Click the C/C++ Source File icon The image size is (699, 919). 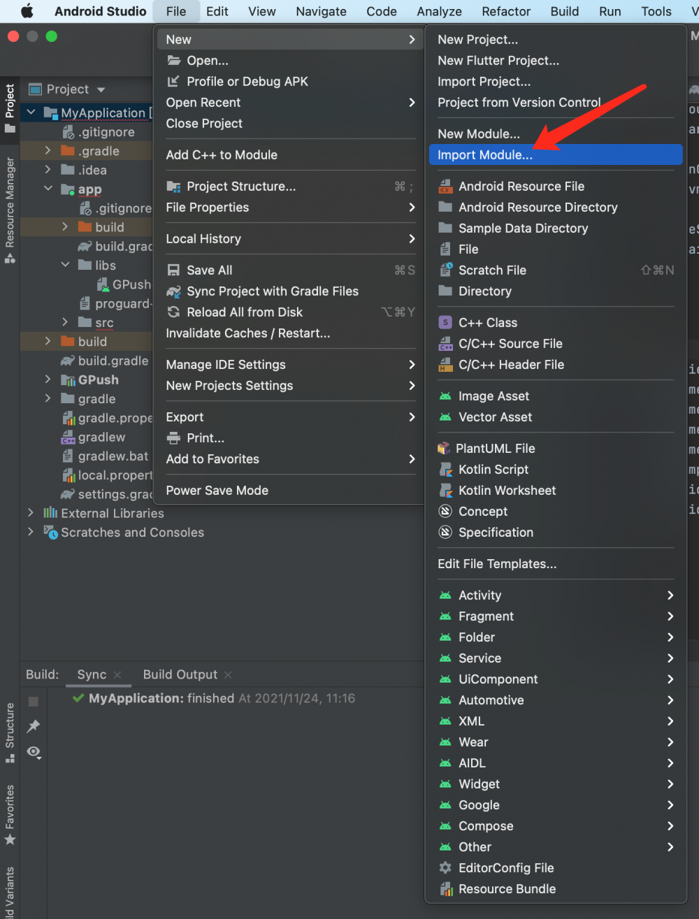[x=445, y=344]
